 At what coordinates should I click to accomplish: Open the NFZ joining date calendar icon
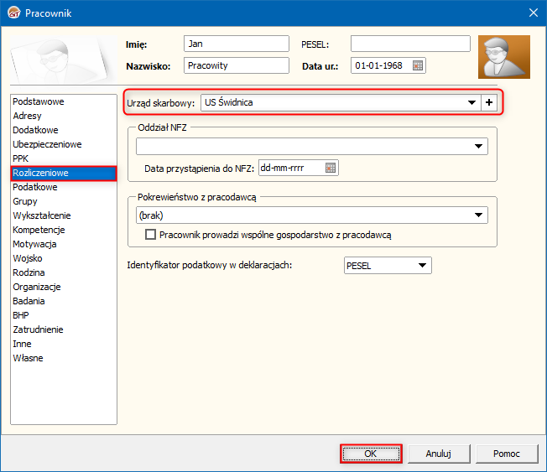[331, 168]
